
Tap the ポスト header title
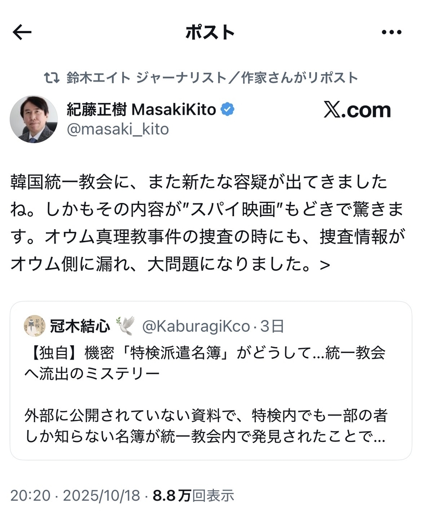click(x=210, y=32)
